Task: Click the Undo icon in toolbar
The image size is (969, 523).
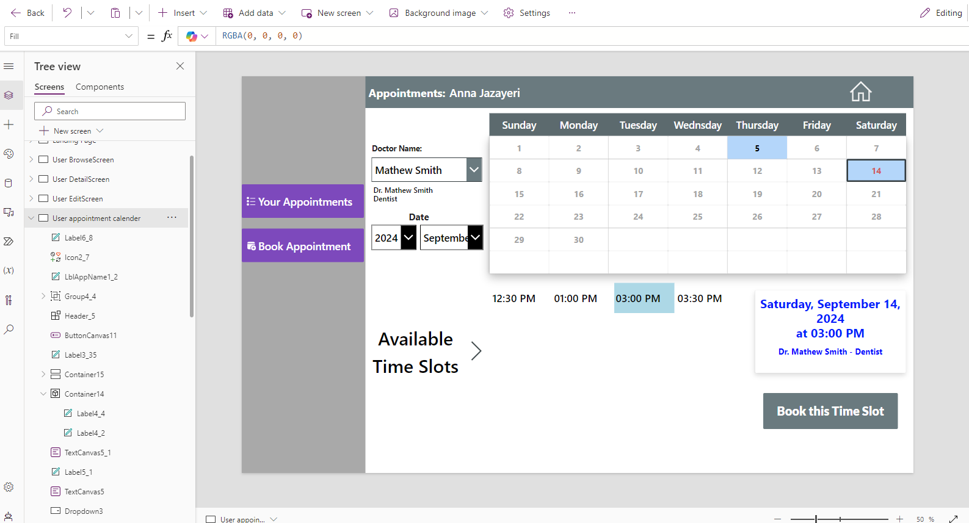Action: tap(67, 13)
